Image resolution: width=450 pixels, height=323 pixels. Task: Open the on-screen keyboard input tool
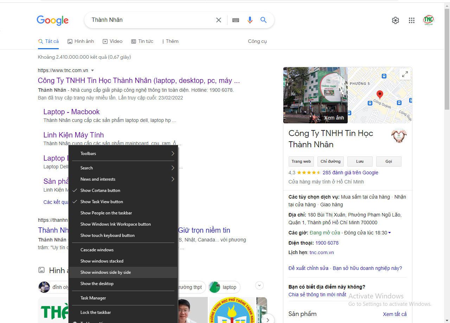[236, 20]
